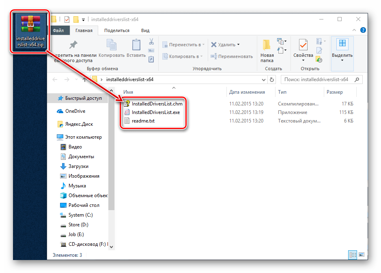
Task: Sort by Размер column header
Action: pyautogui.click(x=335, y=92)
